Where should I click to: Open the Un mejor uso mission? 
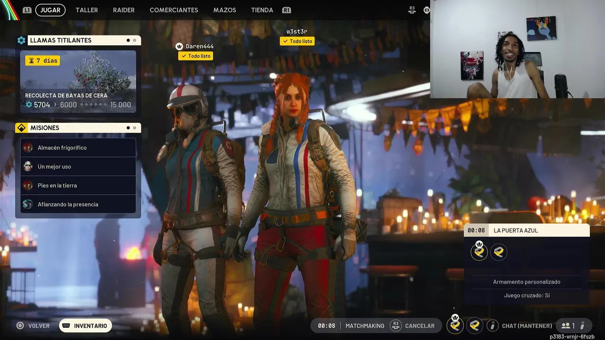tap(78, 166)
